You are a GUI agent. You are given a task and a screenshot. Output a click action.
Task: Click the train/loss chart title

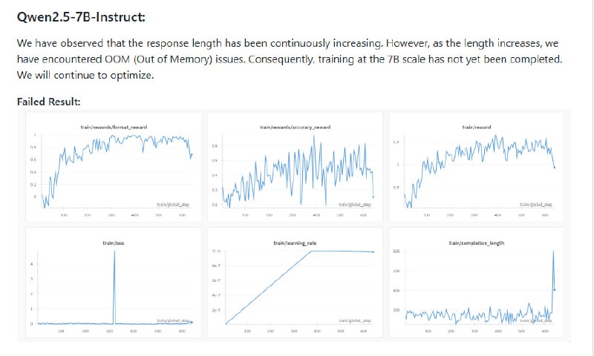pos(114,242)
